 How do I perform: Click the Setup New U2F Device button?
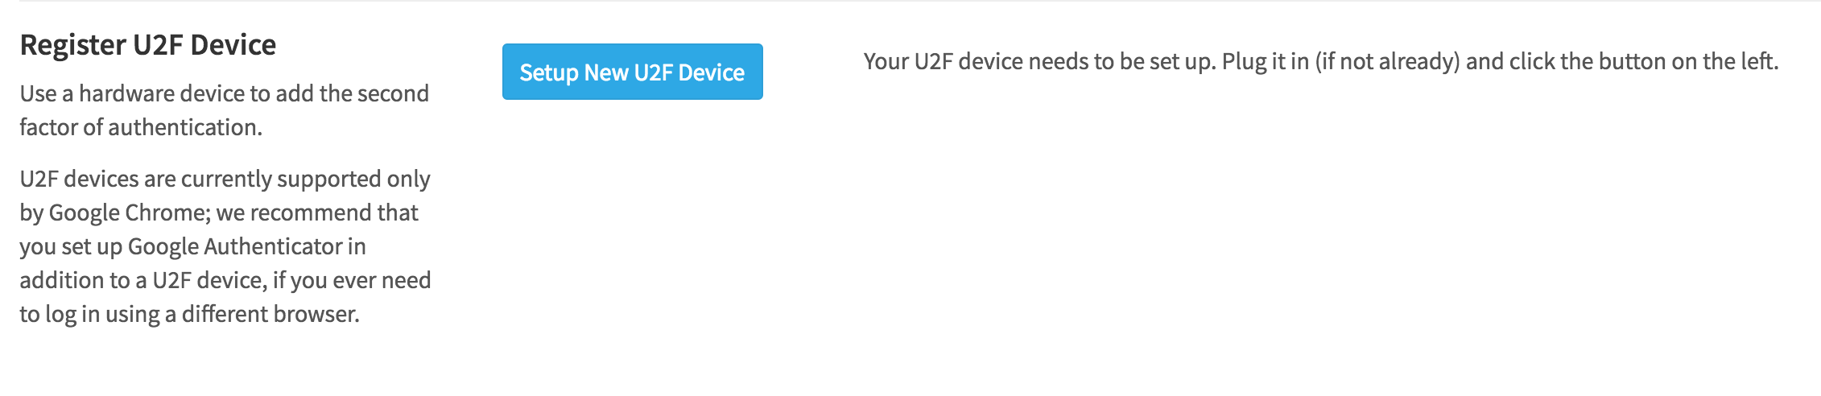tap(632, 72)
